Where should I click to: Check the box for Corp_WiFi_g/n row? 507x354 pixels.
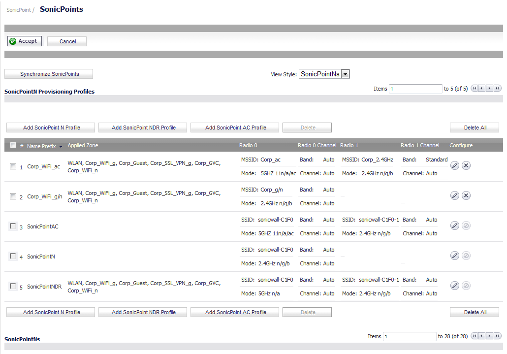pyautogui.click(x=13, y=196)
